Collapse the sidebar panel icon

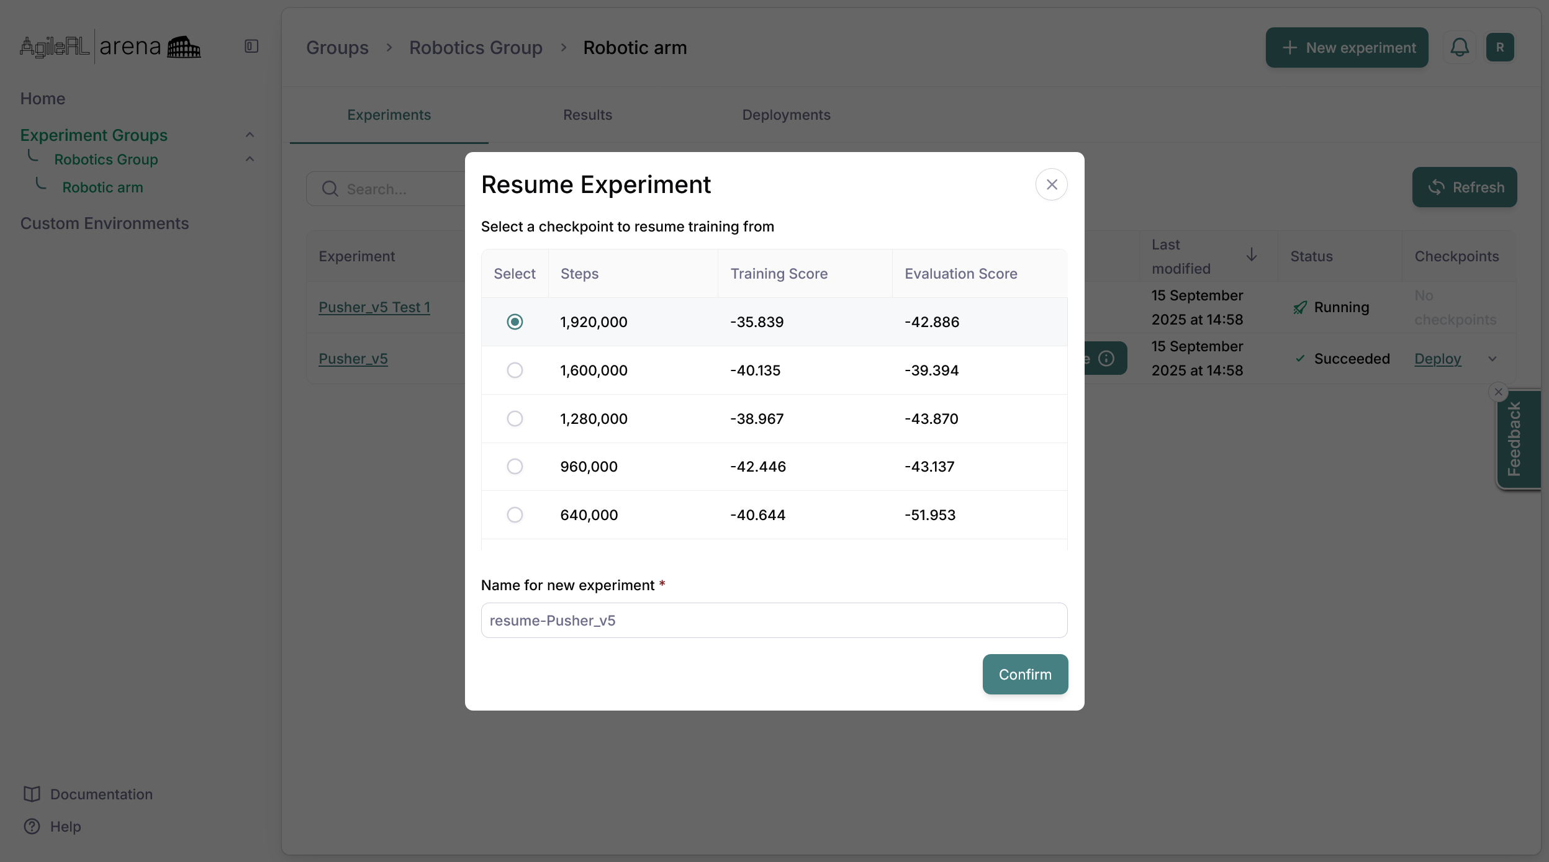pos(251,47)
